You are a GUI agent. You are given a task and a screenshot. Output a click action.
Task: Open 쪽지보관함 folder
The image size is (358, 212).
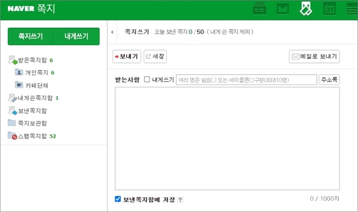click(x=32, y=123)
